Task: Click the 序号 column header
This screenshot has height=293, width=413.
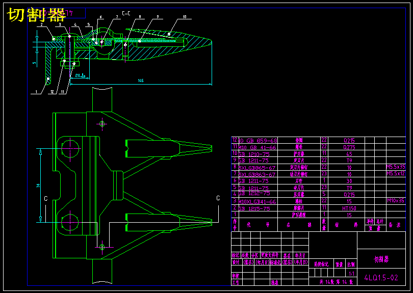Action: [x=235, y=225]
